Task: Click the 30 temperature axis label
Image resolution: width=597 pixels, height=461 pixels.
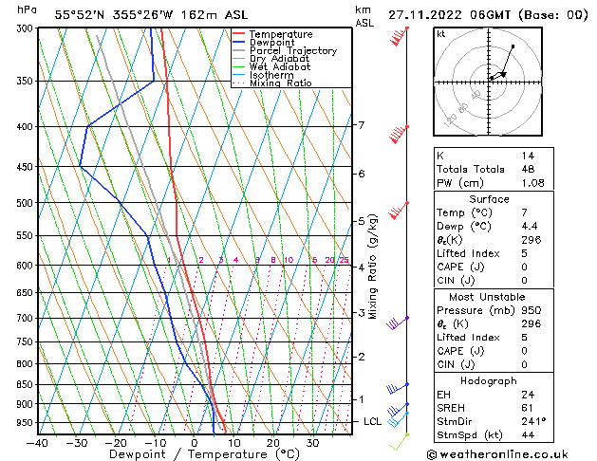Action: (312, 444)
